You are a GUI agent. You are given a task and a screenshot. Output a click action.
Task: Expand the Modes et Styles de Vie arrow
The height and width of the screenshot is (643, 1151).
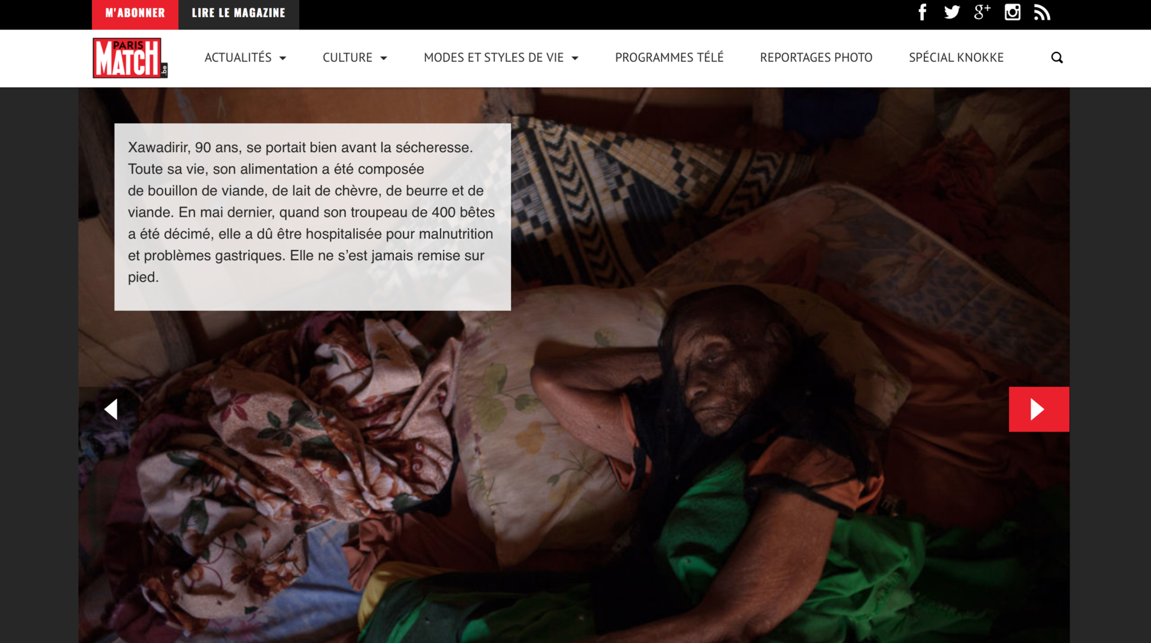575,58
